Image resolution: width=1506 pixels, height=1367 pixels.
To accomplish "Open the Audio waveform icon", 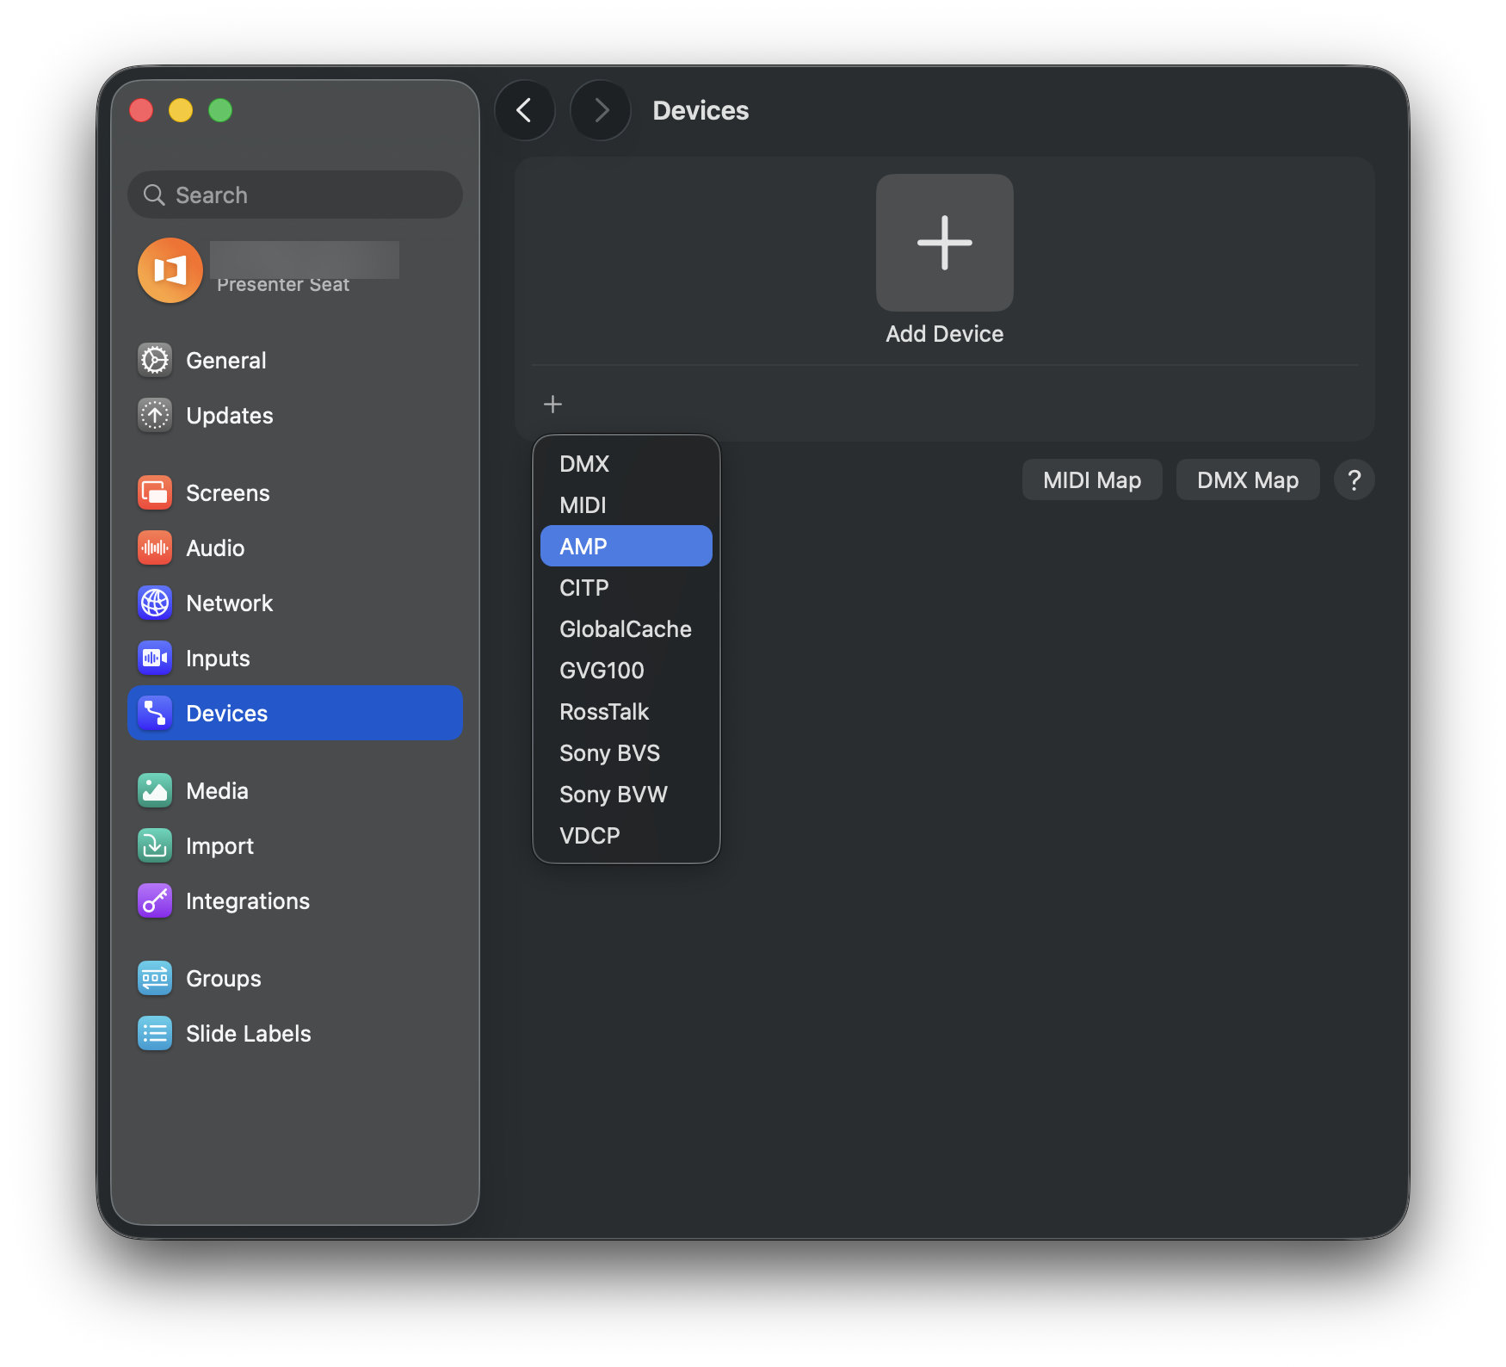I will click(x=155, y=547).
